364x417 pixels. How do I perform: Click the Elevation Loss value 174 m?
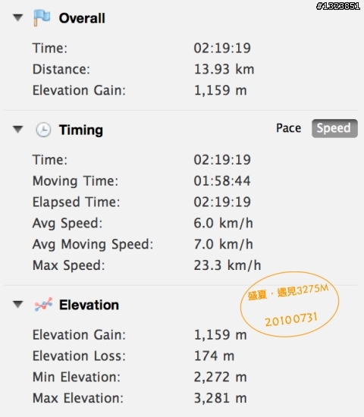[x=214, y=356]
